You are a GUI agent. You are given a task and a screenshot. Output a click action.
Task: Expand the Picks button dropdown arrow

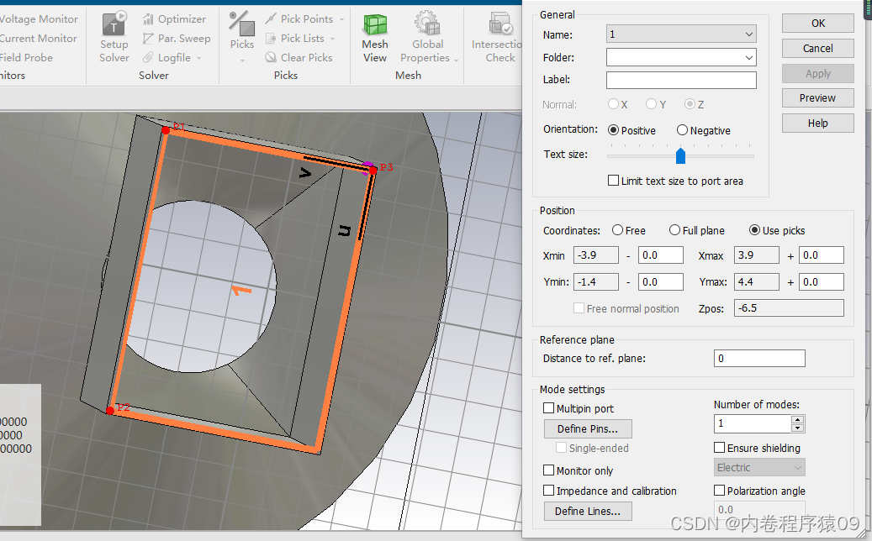point(242,60)
